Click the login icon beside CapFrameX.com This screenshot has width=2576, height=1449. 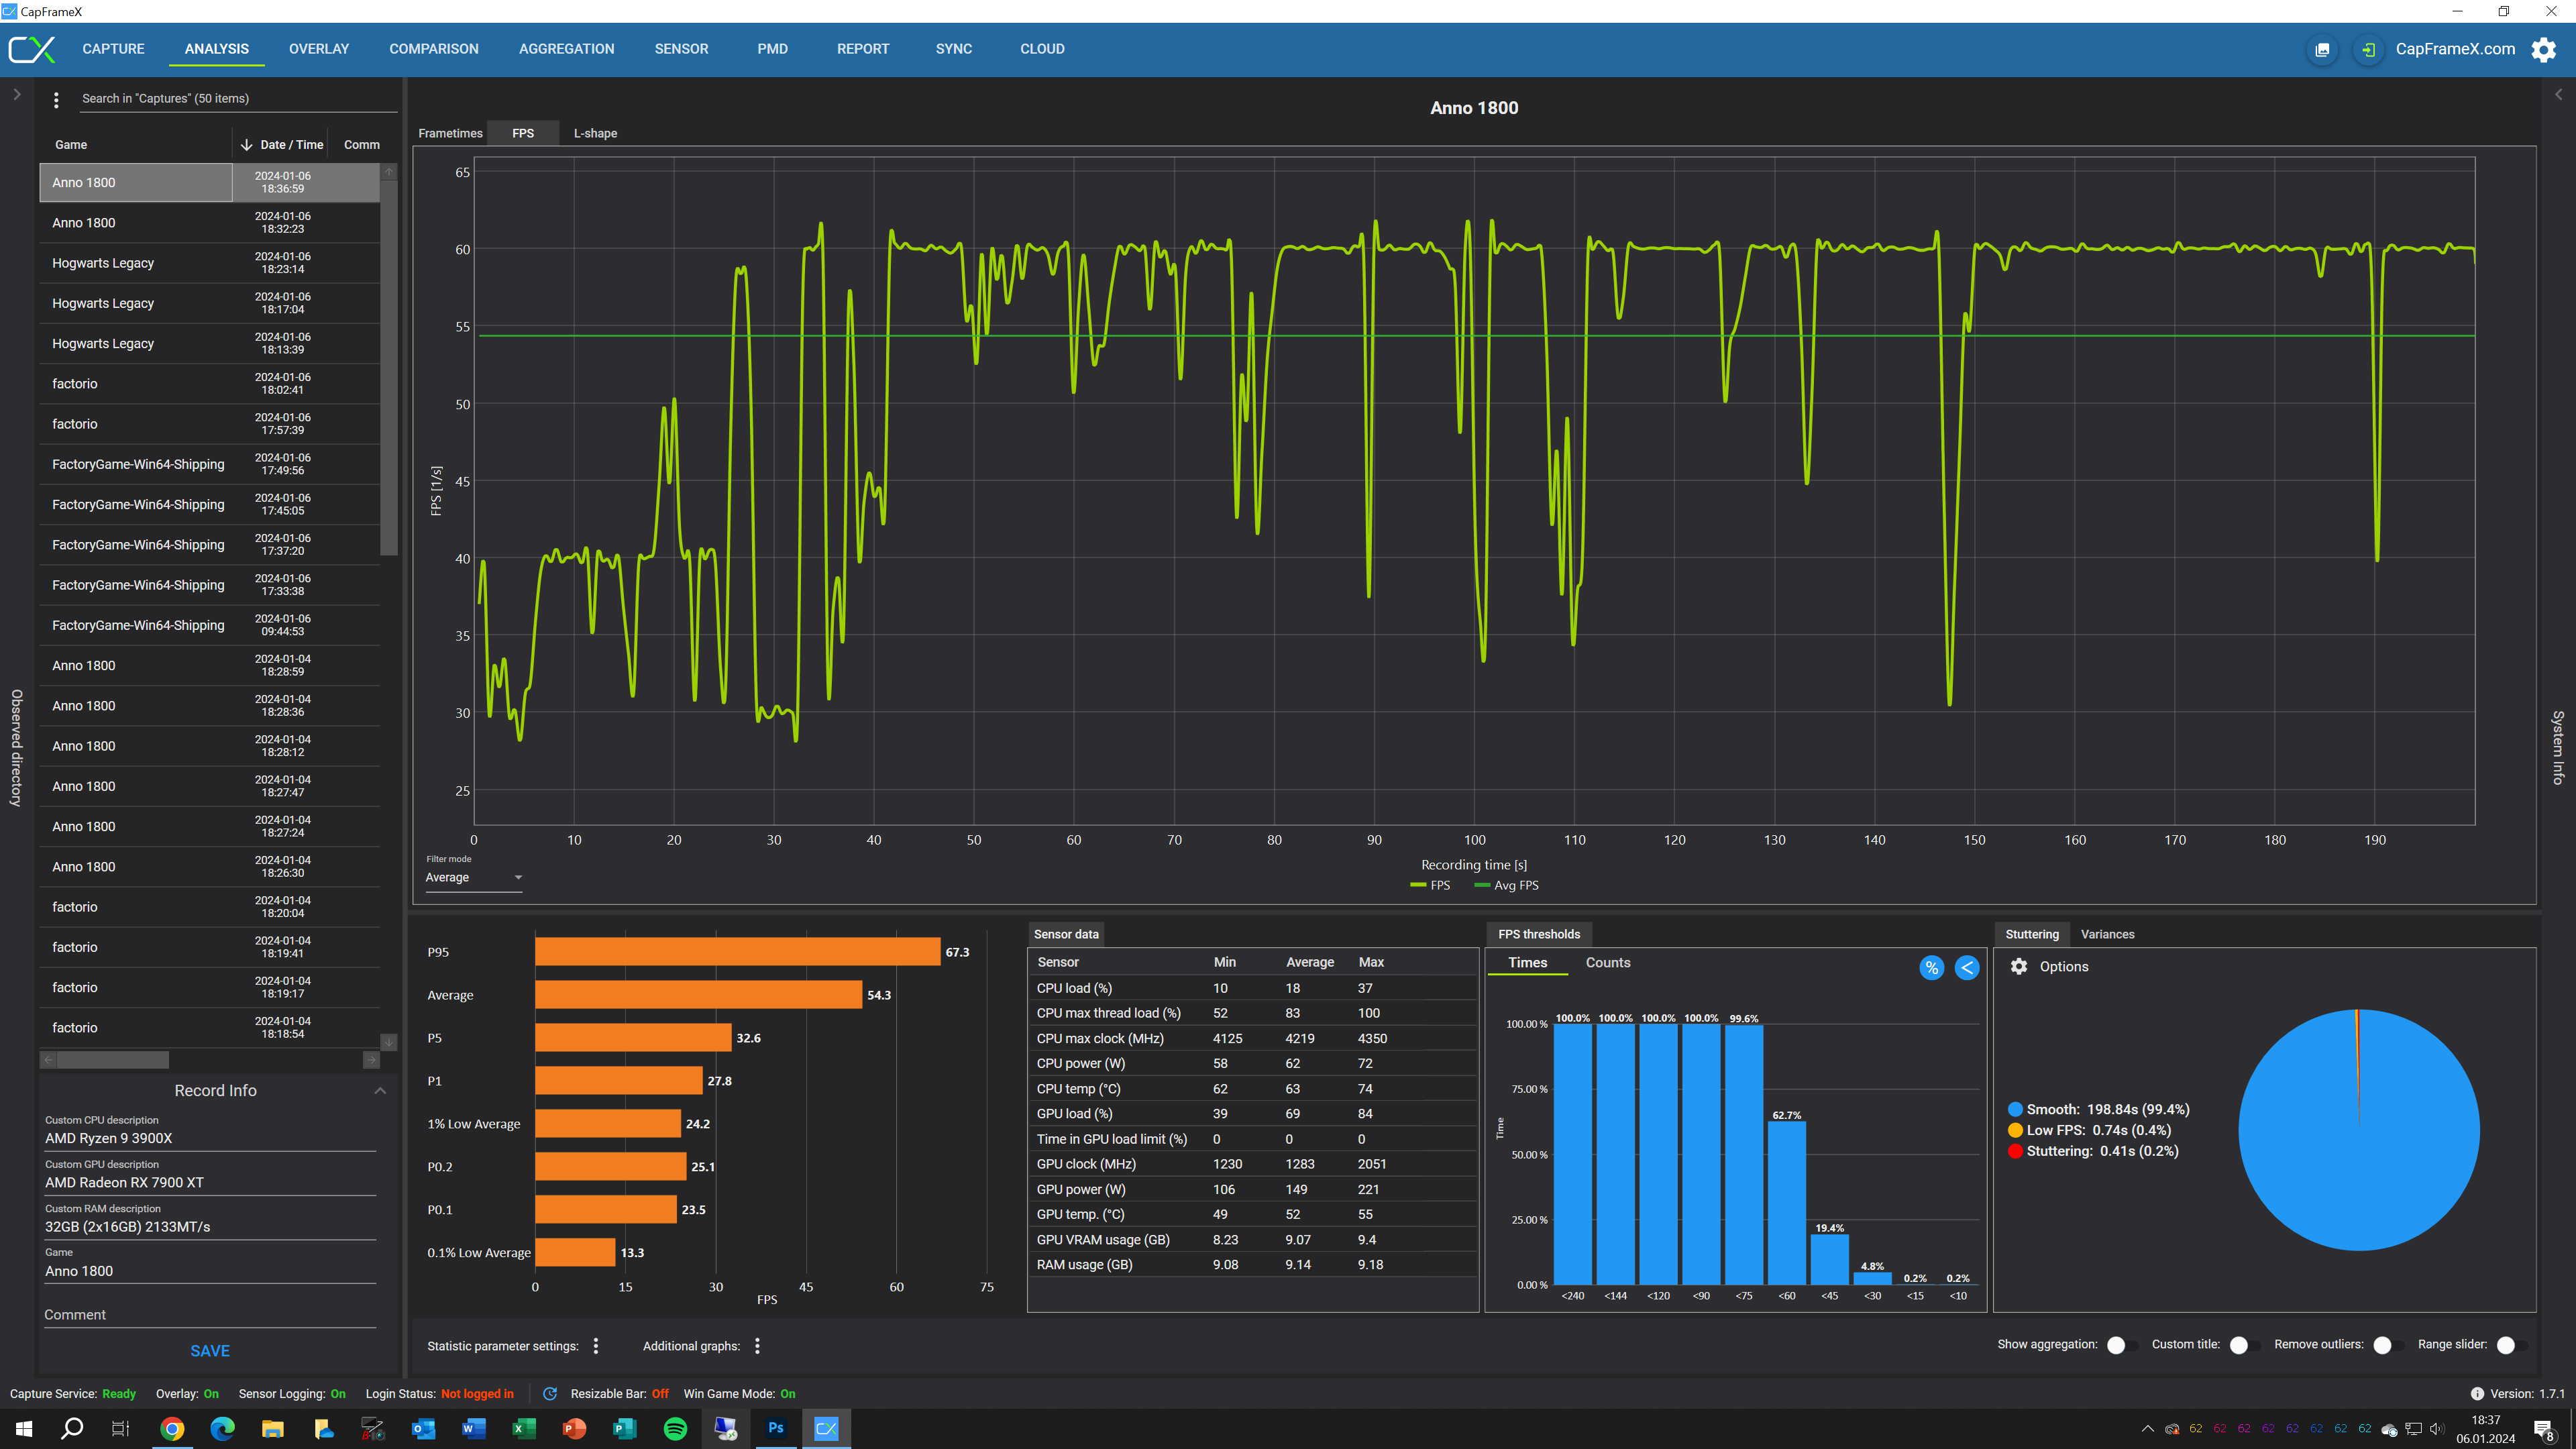[x=2368, y=49]
